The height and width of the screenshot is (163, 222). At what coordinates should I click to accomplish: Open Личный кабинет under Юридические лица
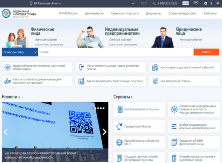click(191, 40)
